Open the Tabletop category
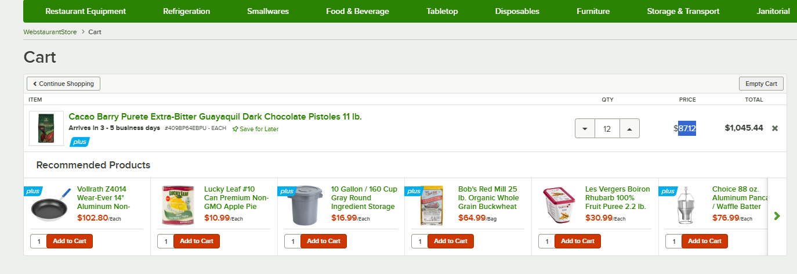 coord(442,11)
